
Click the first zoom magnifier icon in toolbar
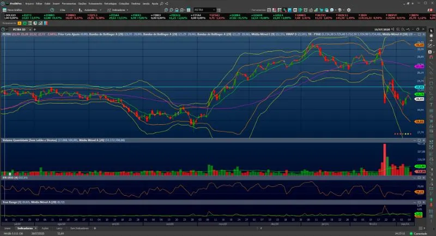pos(166,10)
